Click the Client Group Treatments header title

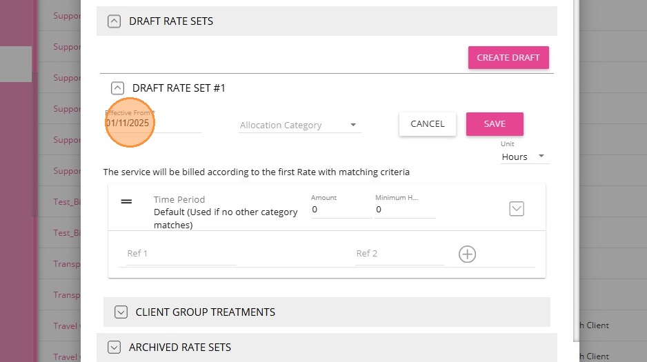click(206, 312)
